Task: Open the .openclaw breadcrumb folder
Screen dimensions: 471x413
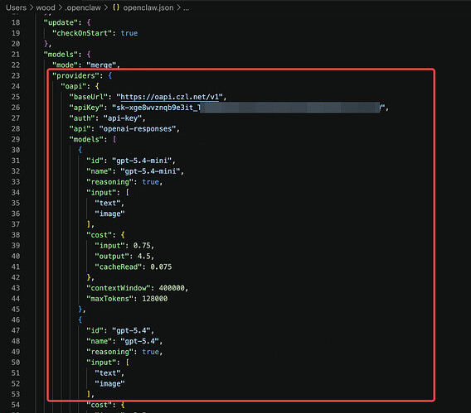Action: tap(83, 7)
